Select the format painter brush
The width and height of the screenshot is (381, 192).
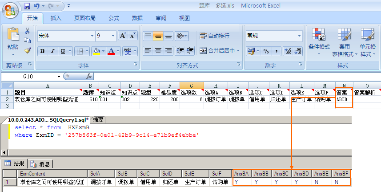point(28,50)
